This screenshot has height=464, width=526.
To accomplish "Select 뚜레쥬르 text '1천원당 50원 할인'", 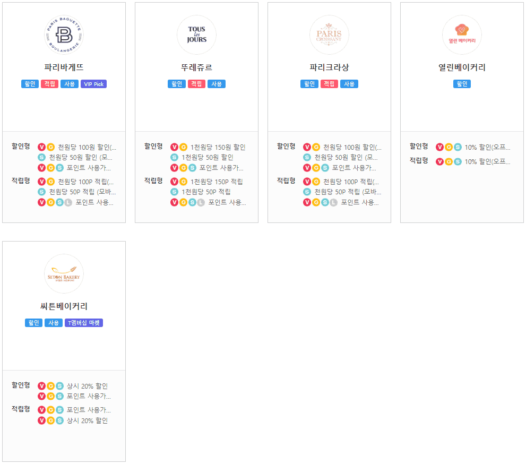I will (208, 157).
